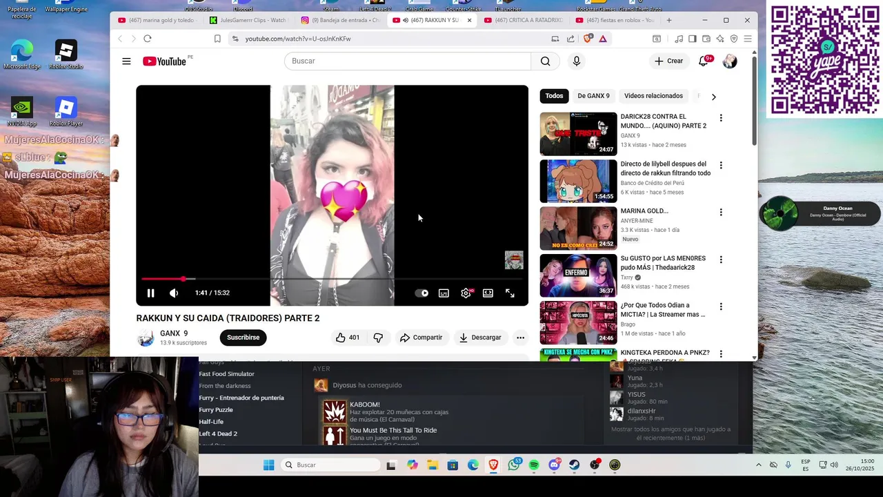Go to the YouTube home logo
Screen dimensions: 883x497
coord(165,61)
